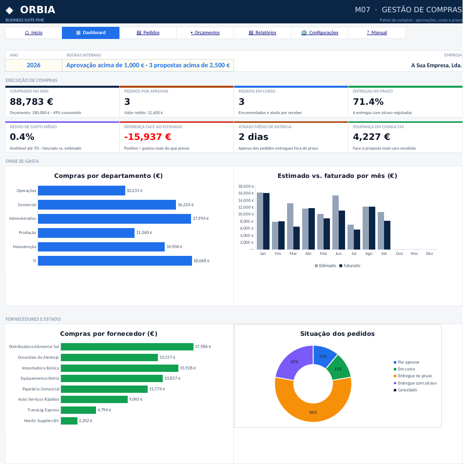The width and height of the screenshot is (463, 464).
Task: Open the Configurações tab
Action: coord(320,33)
